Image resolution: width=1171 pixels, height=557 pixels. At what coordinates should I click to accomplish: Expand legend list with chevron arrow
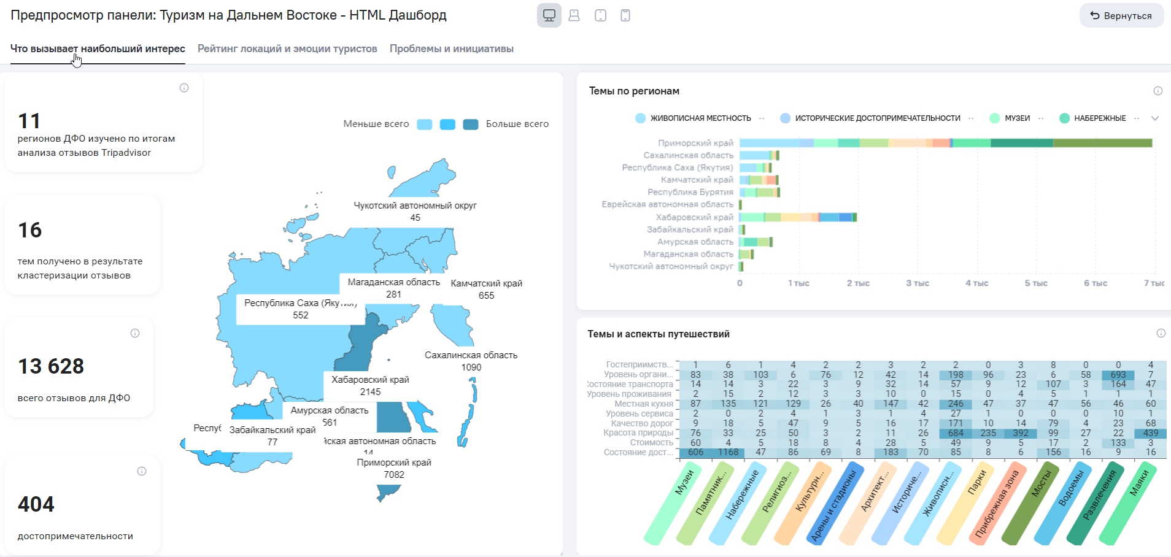pyautogui.click(x=1155, y=118)
